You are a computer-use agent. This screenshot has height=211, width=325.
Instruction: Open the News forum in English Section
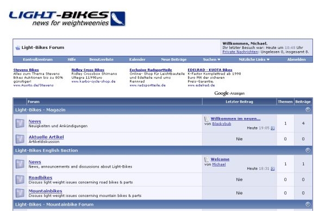(x=35, y=162)
